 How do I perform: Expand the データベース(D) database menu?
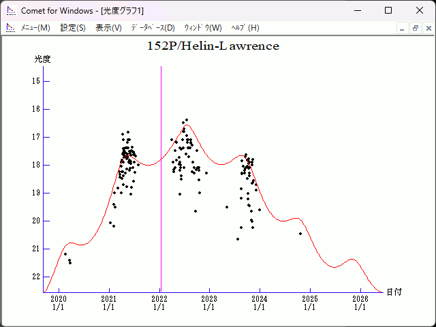(x=153, y=28)
